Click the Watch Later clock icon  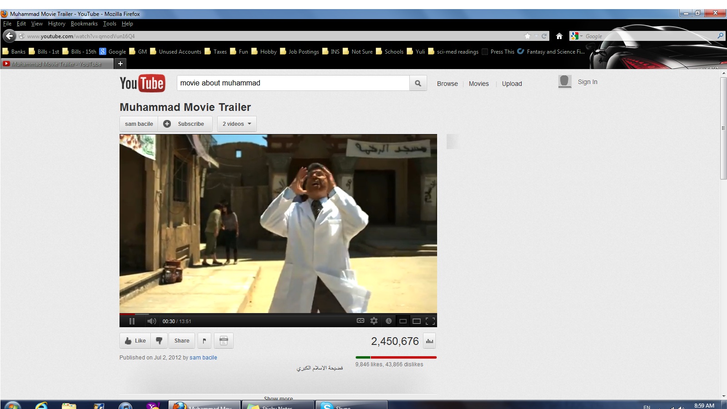click(x=388, y=321)
